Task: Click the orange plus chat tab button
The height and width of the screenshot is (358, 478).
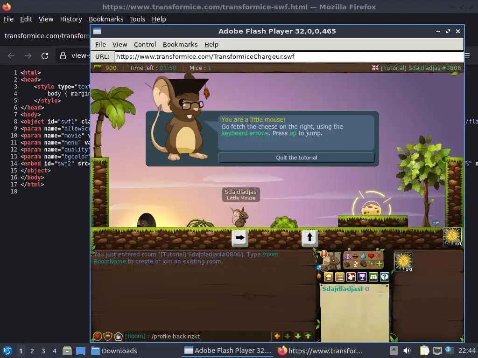Action: (x=277, y=336)
